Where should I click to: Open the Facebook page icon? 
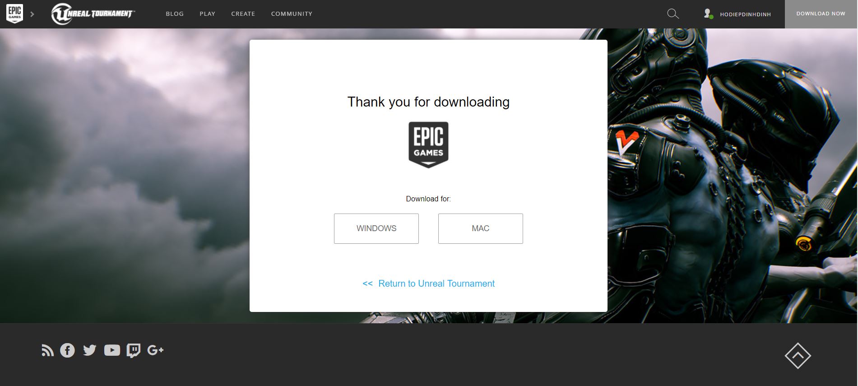pos(67,350)
